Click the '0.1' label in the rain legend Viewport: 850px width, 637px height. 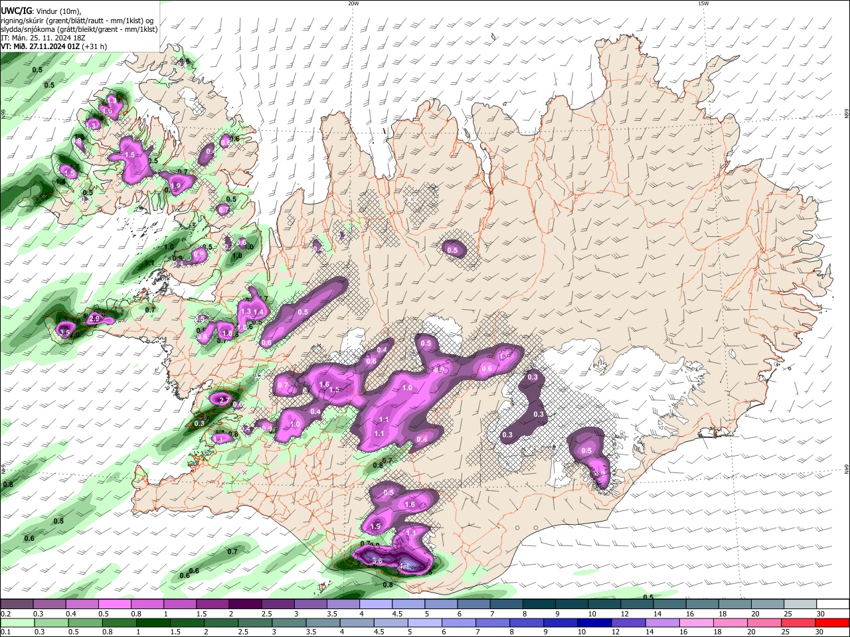5,632
